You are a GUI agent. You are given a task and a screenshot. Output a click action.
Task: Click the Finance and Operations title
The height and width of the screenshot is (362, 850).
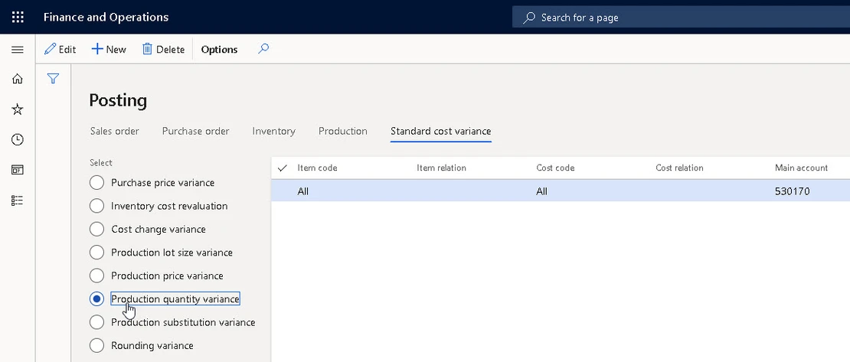pos(106,18)
